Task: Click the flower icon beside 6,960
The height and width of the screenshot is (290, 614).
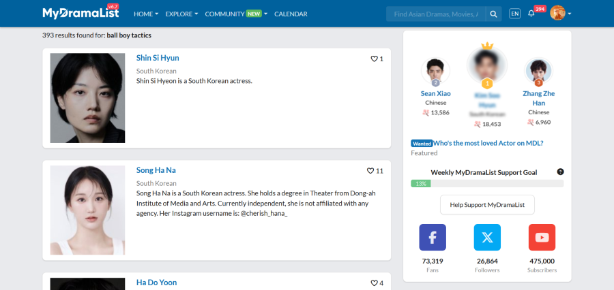Action: [531, 122]
